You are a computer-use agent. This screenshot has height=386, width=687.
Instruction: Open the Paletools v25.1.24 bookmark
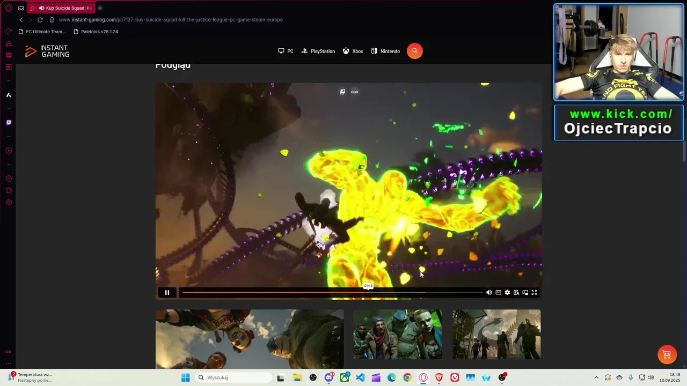(x=96, y=32)
